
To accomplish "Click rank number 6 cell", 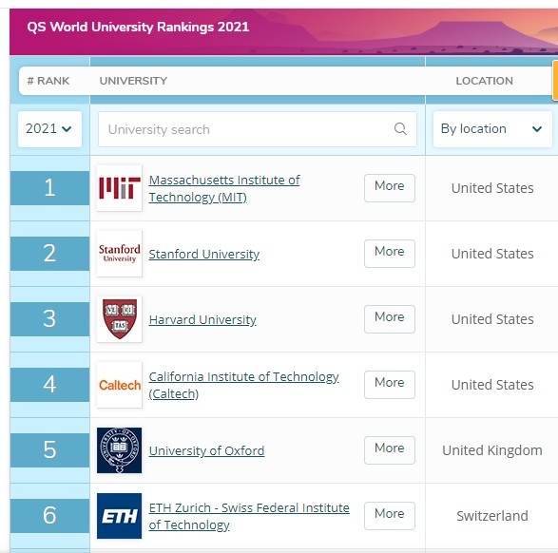I will click(49, 516).
